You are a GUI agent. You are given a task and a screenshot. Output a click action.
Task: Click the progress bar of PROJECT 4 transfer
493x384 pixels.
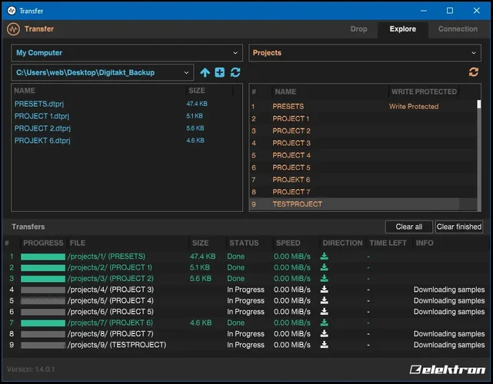(43, 301)
